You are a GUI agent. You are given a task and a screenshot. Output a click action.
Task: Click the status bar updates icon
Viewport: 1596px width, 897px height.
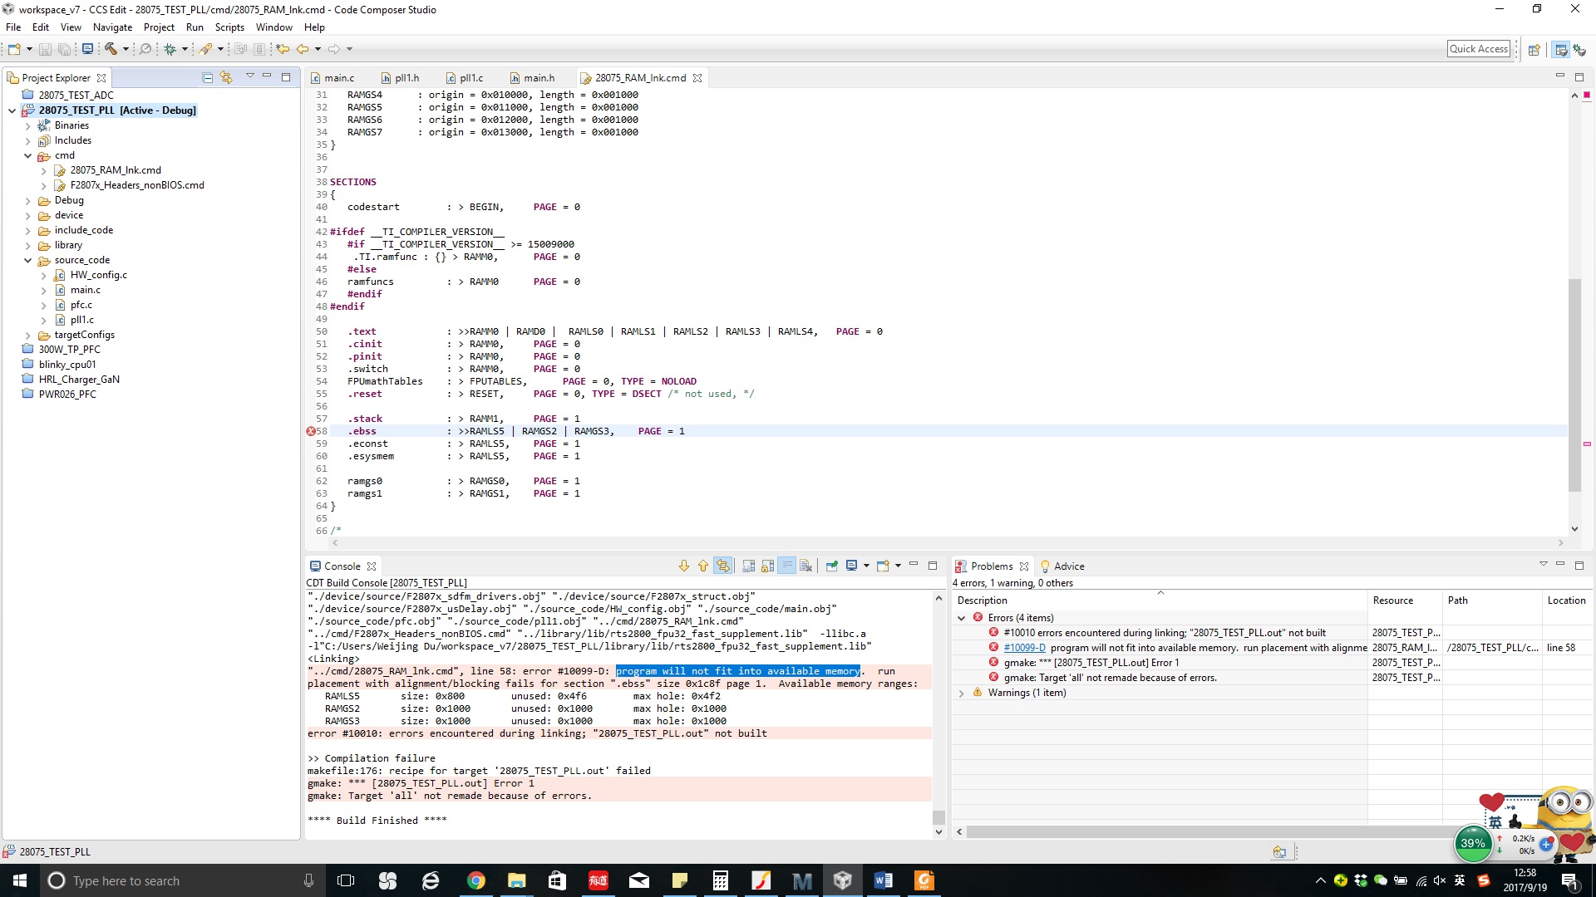[x=1279, y=852]
